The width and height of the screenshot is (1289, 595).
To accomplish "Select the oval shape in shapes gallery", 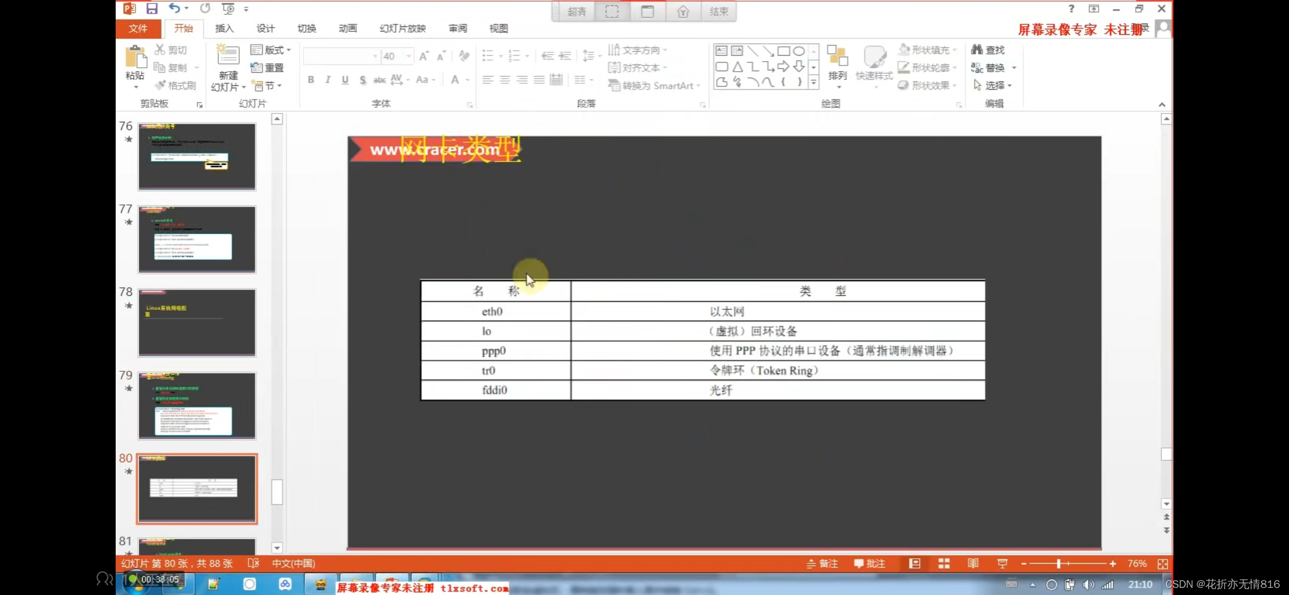I will click(799, 51).
